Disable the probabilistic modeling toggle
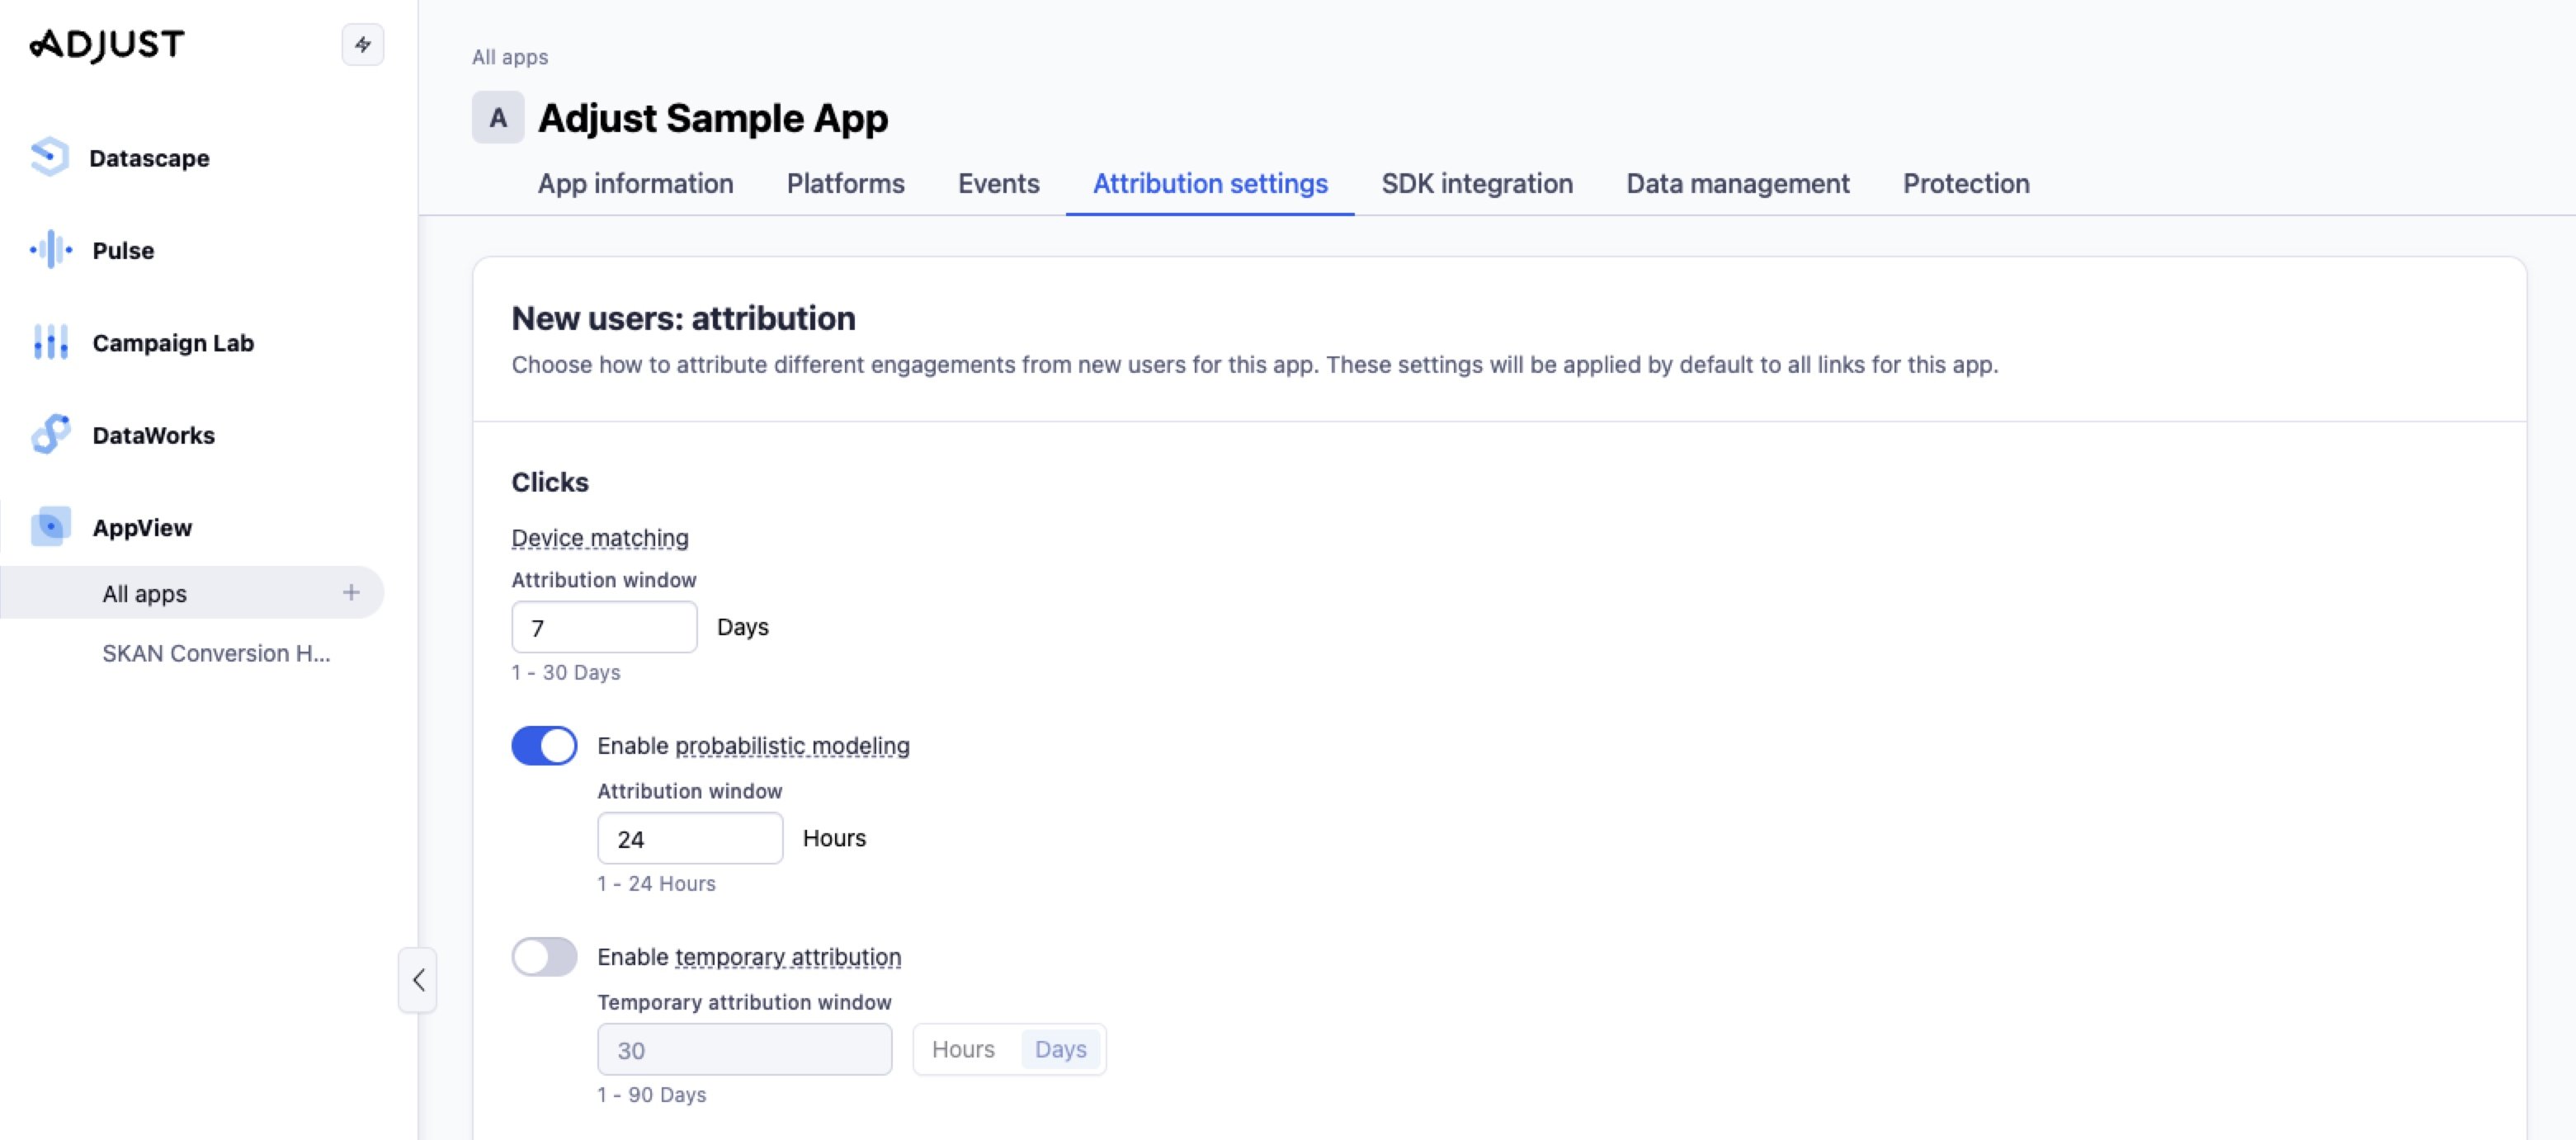 coord(544,745)
